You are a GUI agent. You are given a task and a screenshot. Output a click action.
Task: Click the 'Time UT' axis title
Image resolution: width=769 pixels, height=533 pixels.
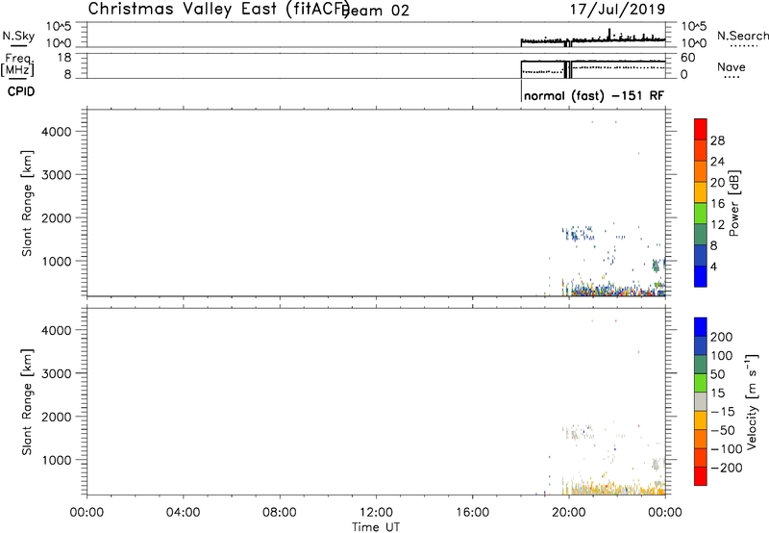[376, 527]
